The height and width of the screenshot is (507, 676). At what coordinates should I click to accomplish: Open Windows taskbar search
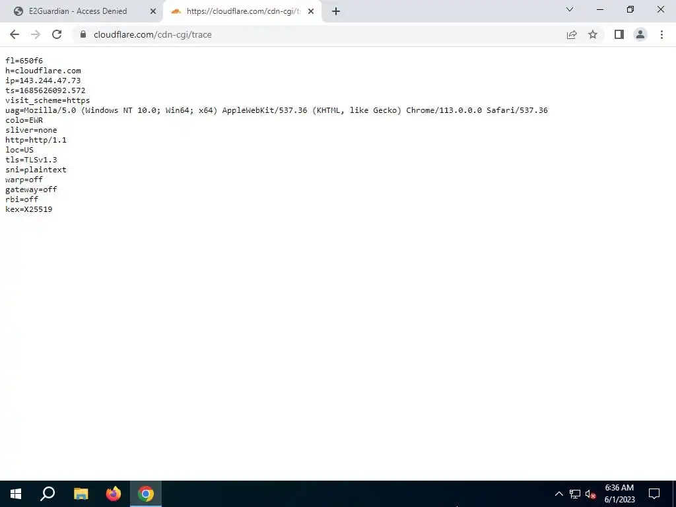click(48, 494)
